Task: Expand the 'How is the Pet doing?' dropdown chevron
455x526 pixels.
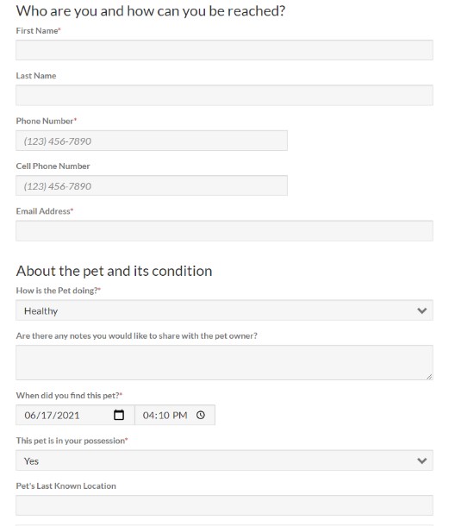Action: pos(421,310)
